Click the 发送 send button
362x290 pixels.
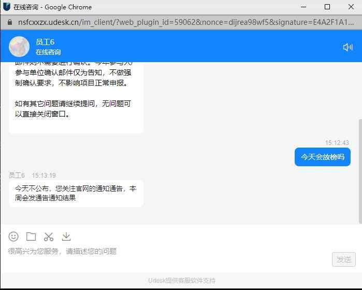pos(344,259)
